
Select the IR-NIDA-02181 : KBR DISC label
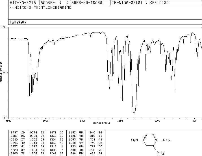140,3
